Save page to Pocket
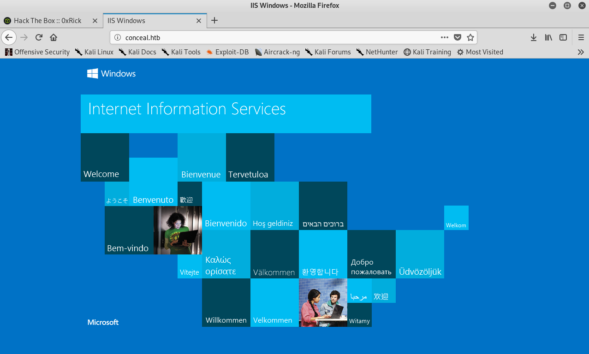 tap(457, 37)
